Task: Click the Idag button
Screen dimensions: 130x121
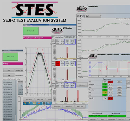Action: coord(9,70)
